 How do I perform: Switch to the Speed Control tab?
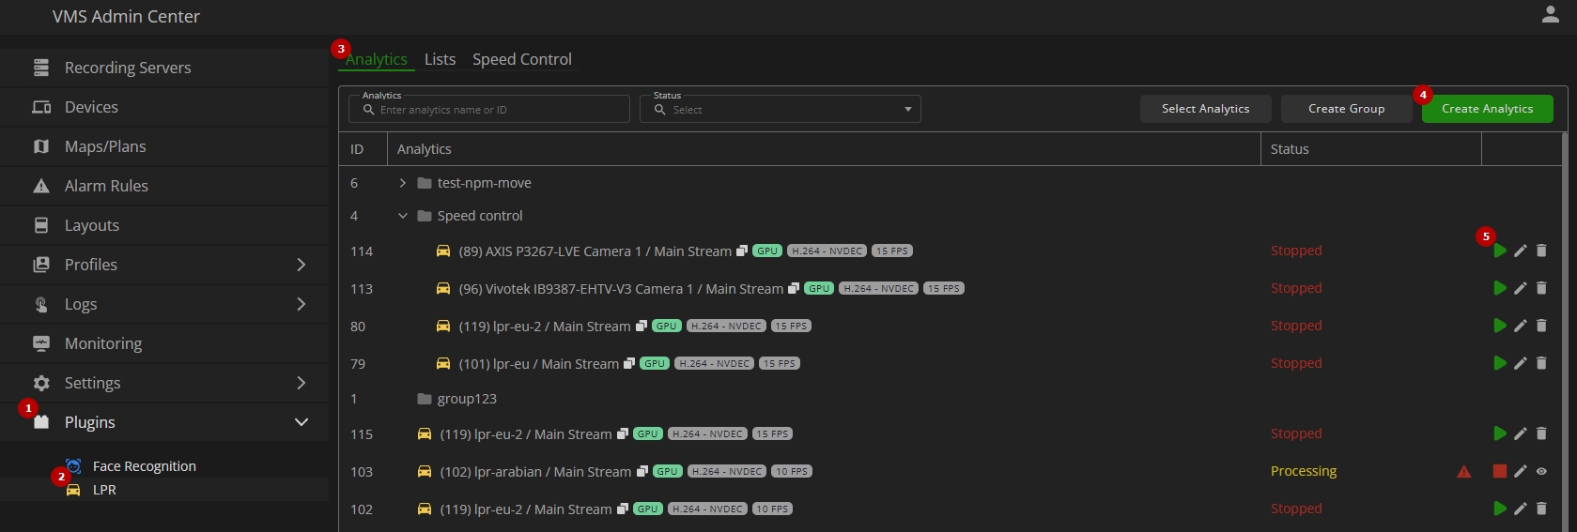coord(522,59)
